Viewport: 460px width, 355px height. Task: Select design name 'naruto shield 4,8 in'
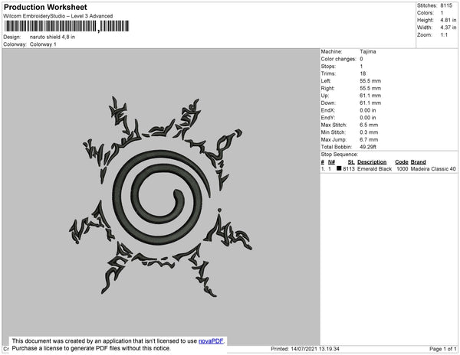pos(52,37)
